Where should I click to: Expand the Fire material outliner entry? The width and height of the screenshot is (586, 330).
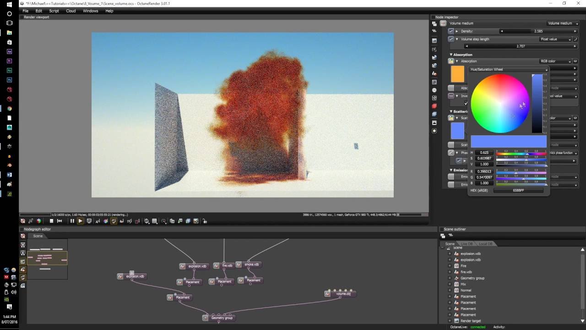pos(450,266)
